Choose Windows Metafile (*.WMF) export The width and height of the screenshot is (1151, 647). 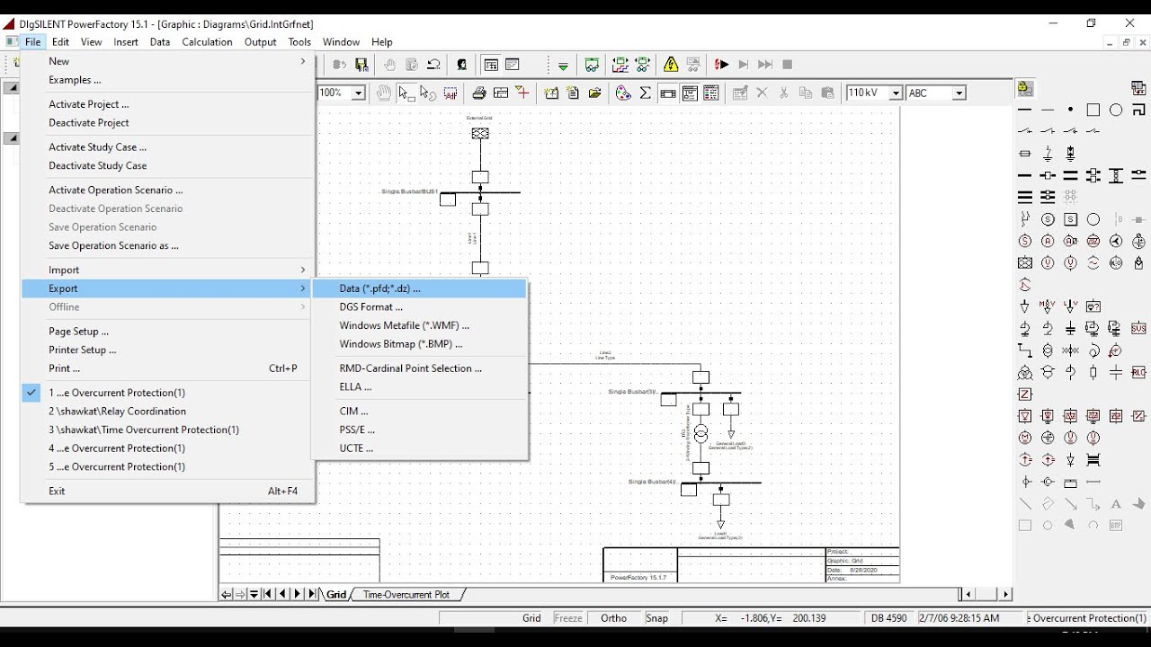[x=420, y=325]
